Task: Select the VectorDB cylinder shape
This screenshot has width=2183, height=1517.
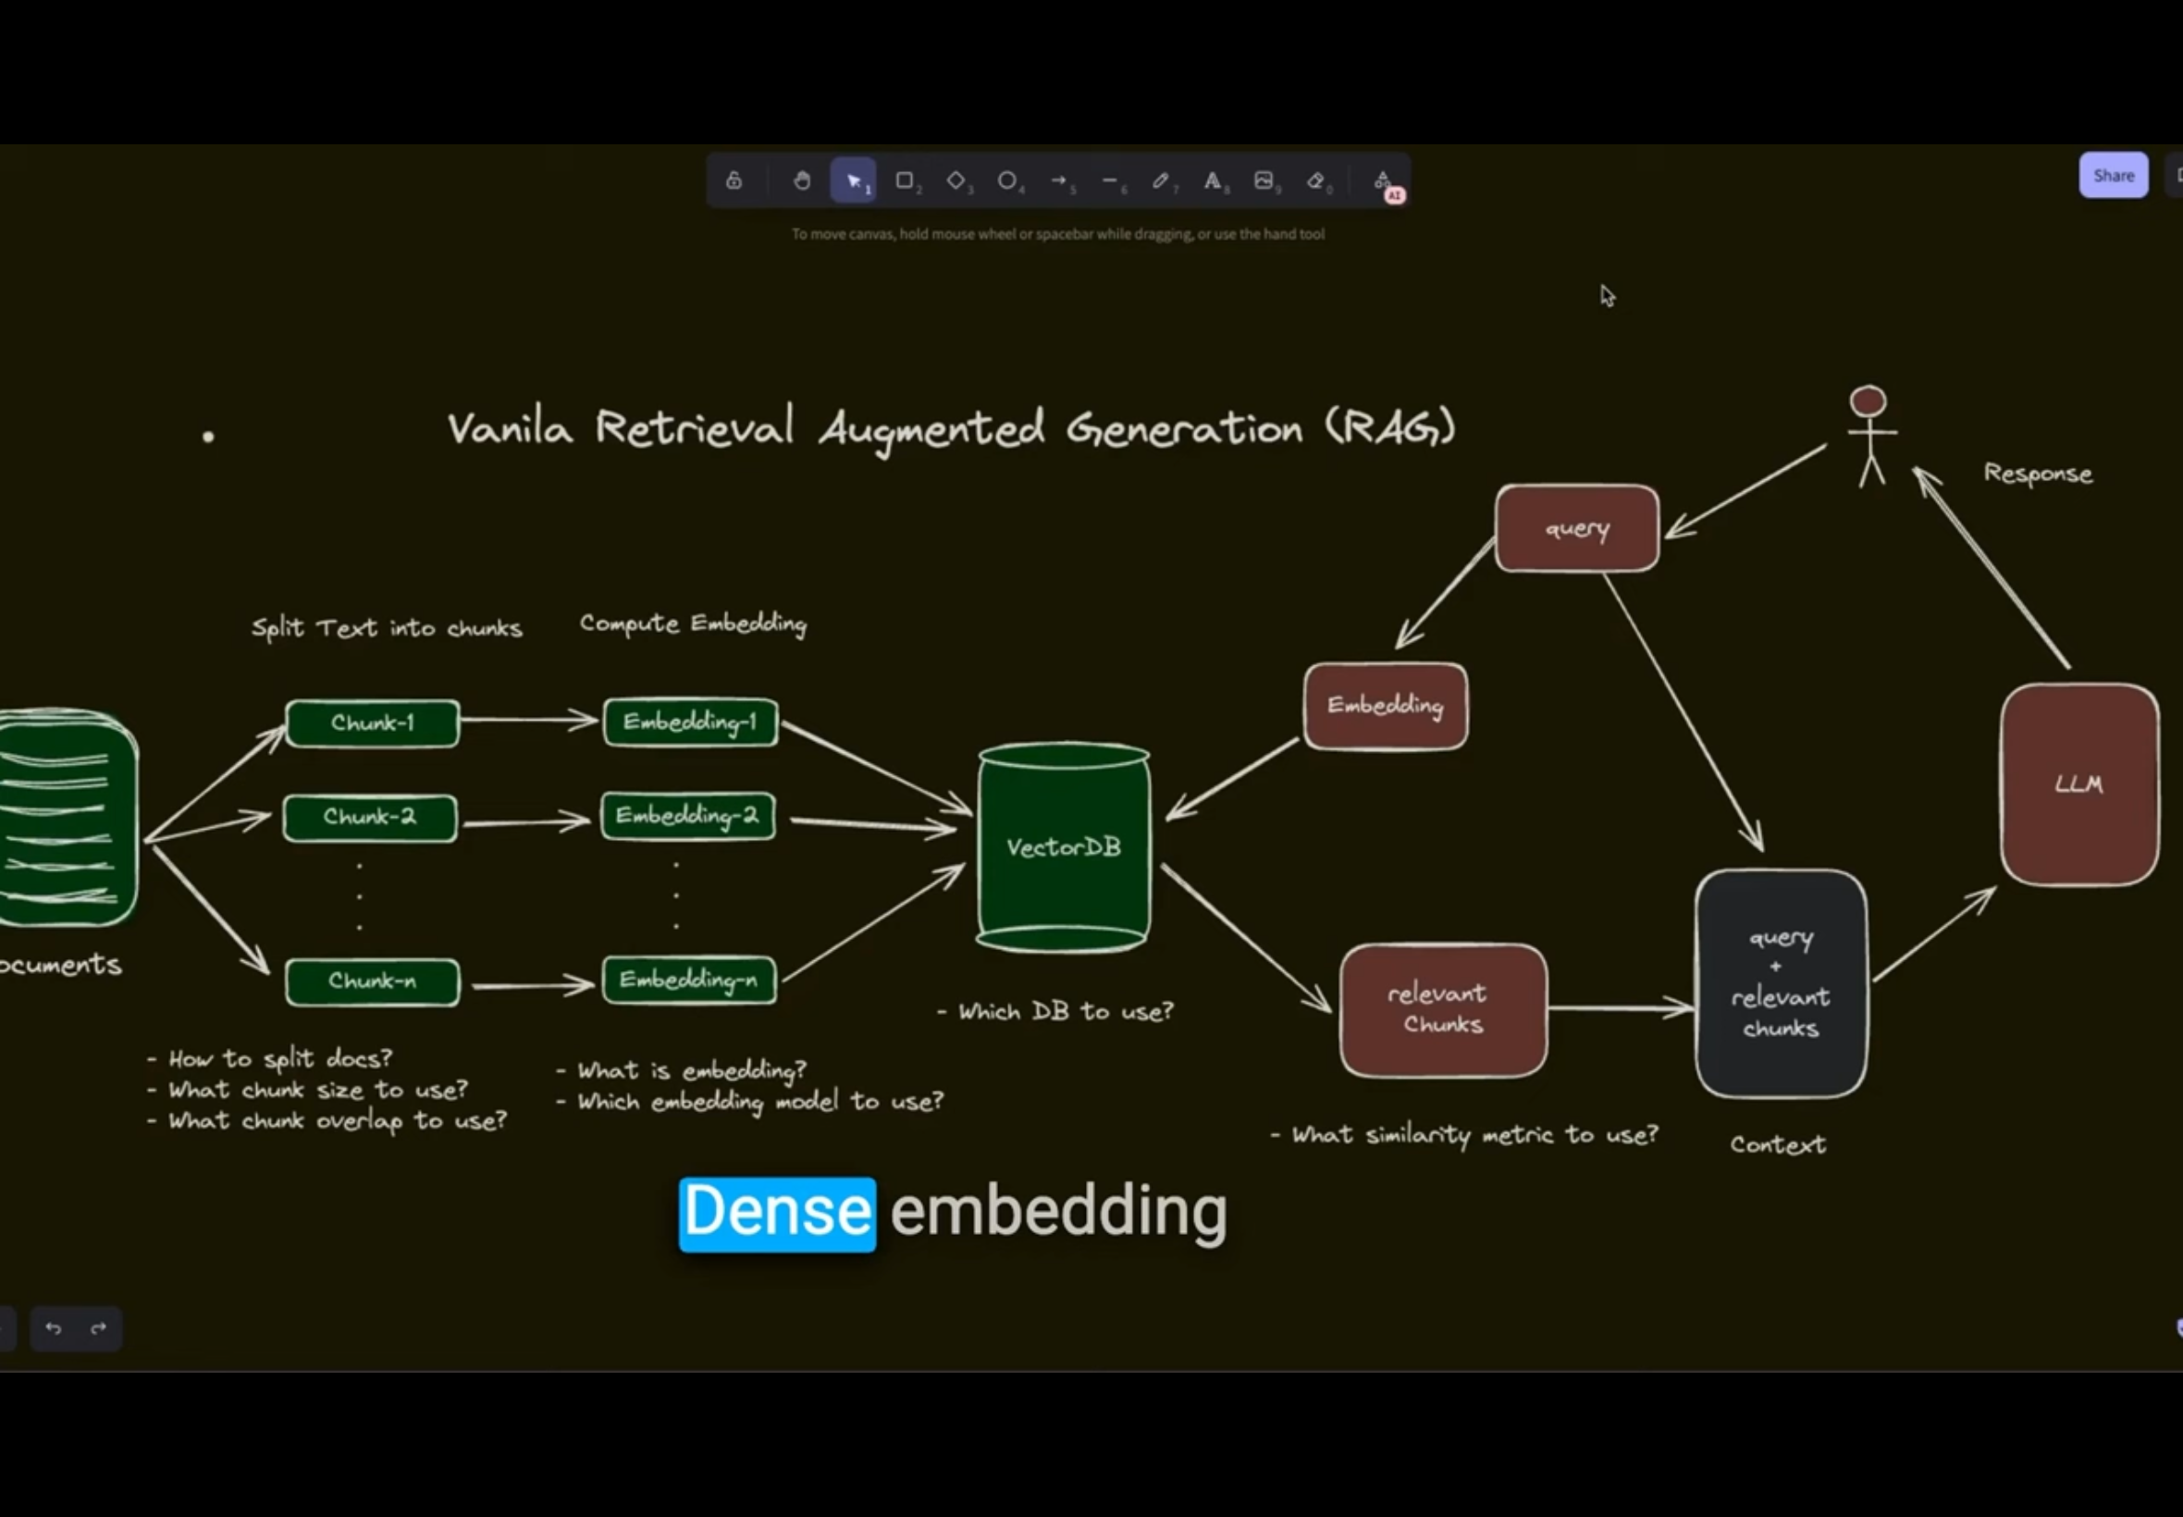Action: pos(1064,847)
